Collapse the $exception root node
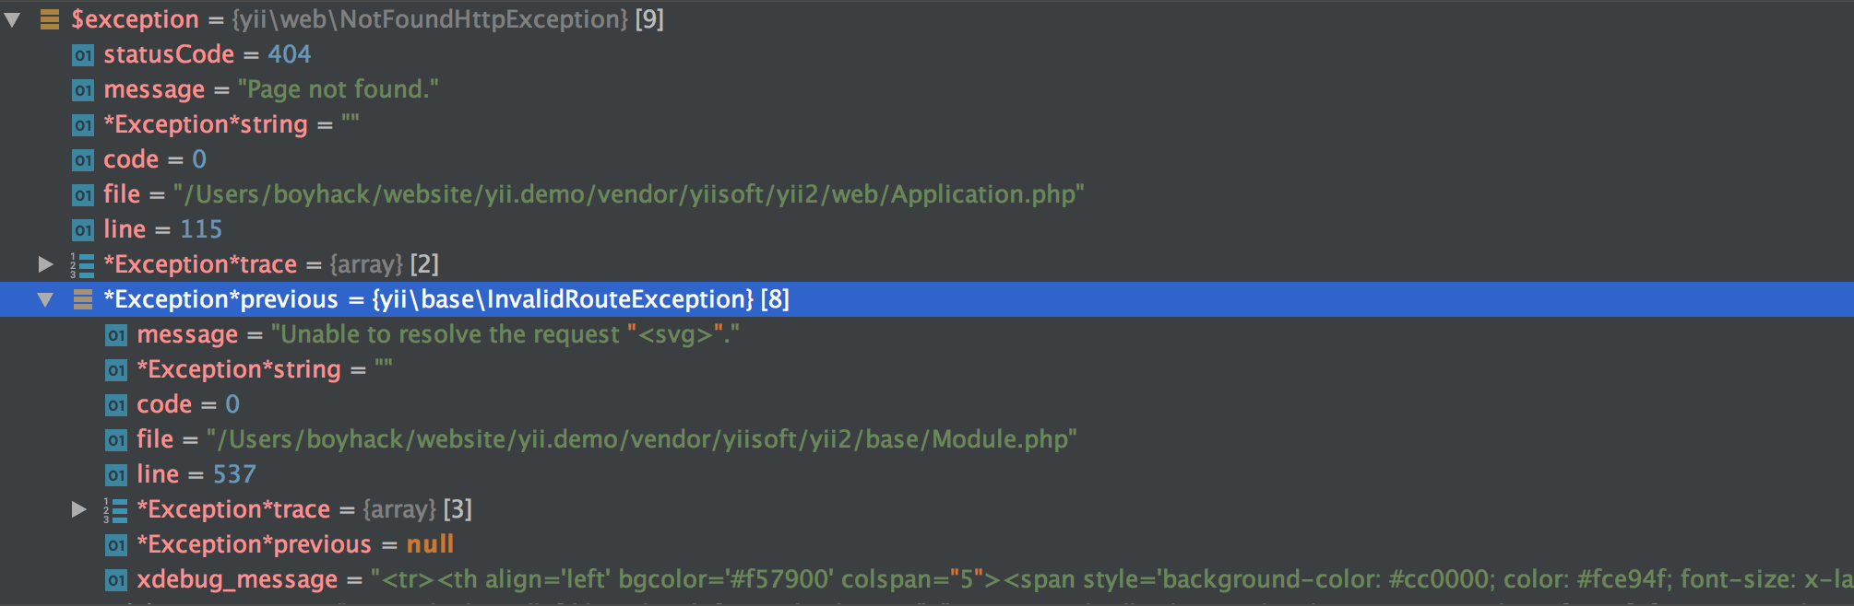 pyautogui.click(x=13, y=19)
